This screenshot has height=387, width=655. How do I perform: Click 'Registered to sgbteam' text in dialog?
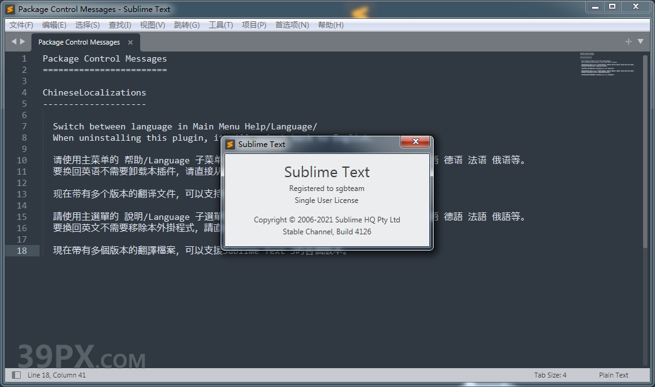pos(327,188)
